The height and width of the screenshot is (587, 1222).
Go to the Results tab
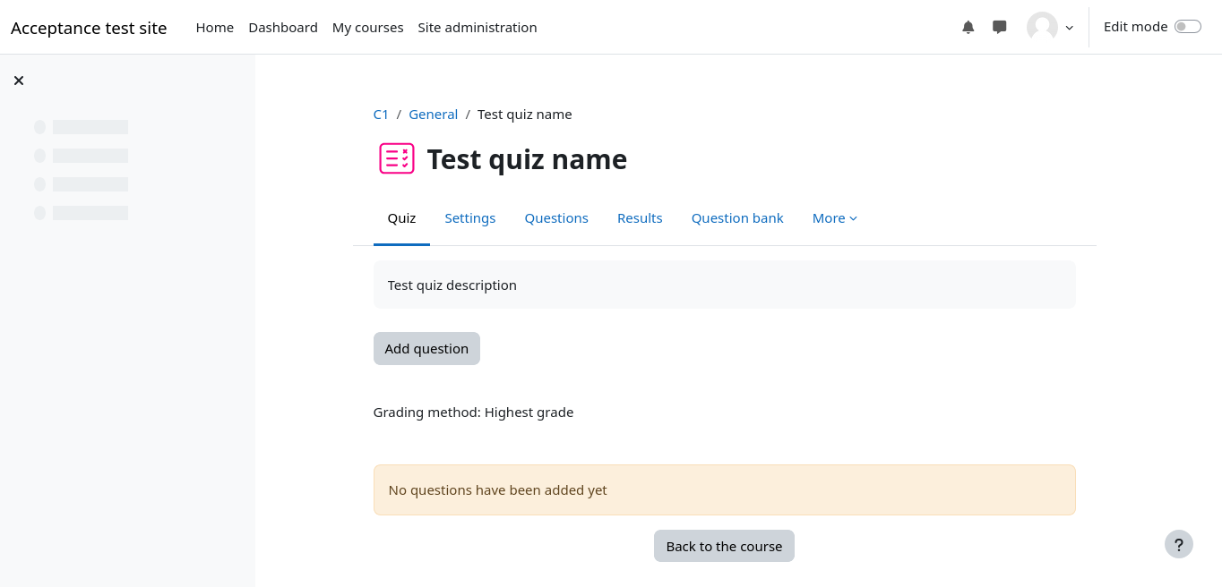(x=640, y=218)
